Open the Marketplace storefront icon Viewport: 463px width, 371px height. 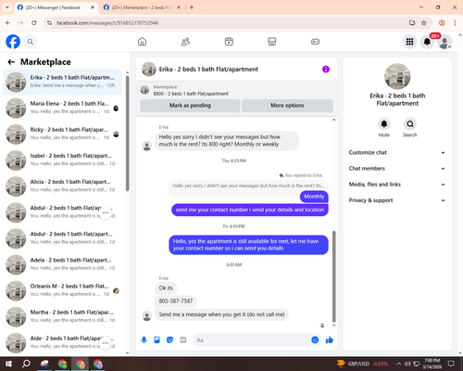tap(272, 42)
